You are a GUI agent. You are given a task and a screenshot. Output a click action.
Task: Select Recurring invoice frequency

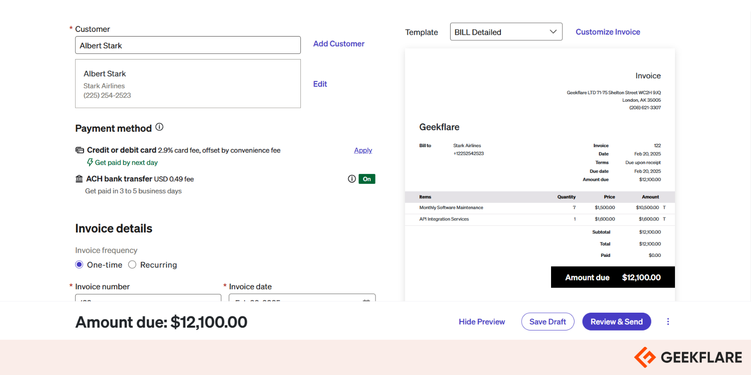coord(132,265)
